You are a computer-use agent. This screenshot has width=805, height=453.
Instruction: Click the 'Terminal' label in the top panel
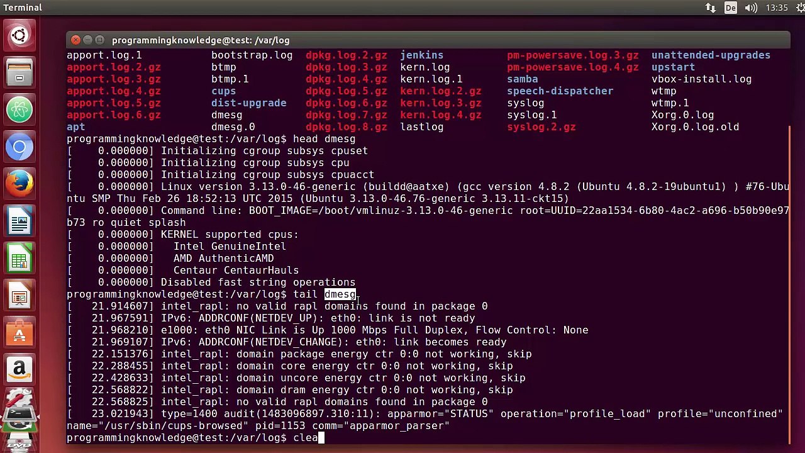point(23,8)
